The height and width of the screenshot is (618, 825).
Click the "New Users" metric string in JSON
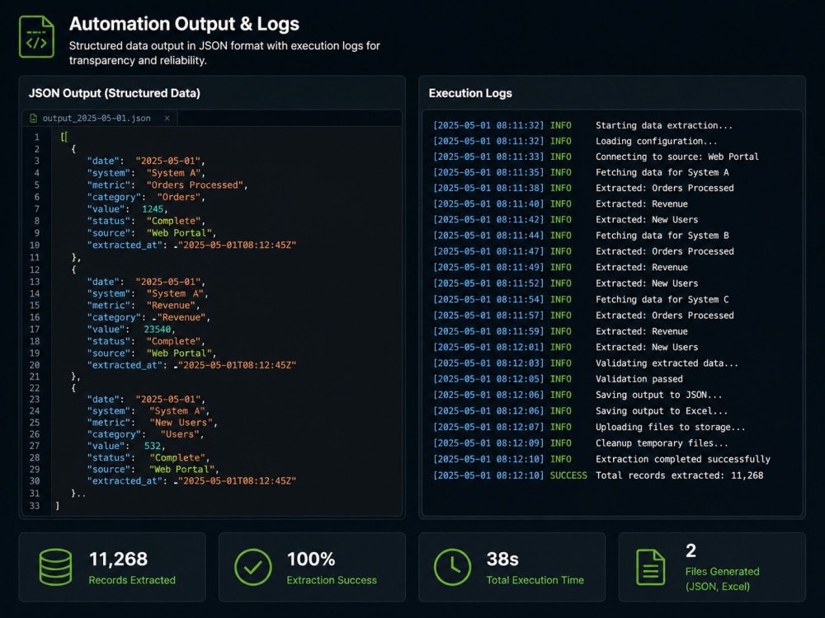point(181,423)
